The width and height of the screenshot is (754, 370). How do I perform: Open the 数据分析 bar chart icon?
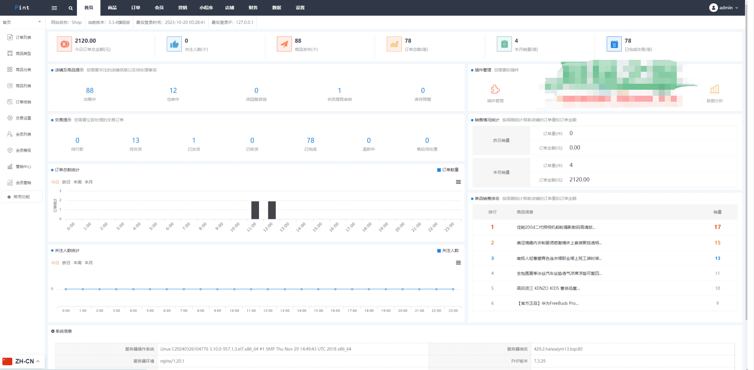click(714, 89)
